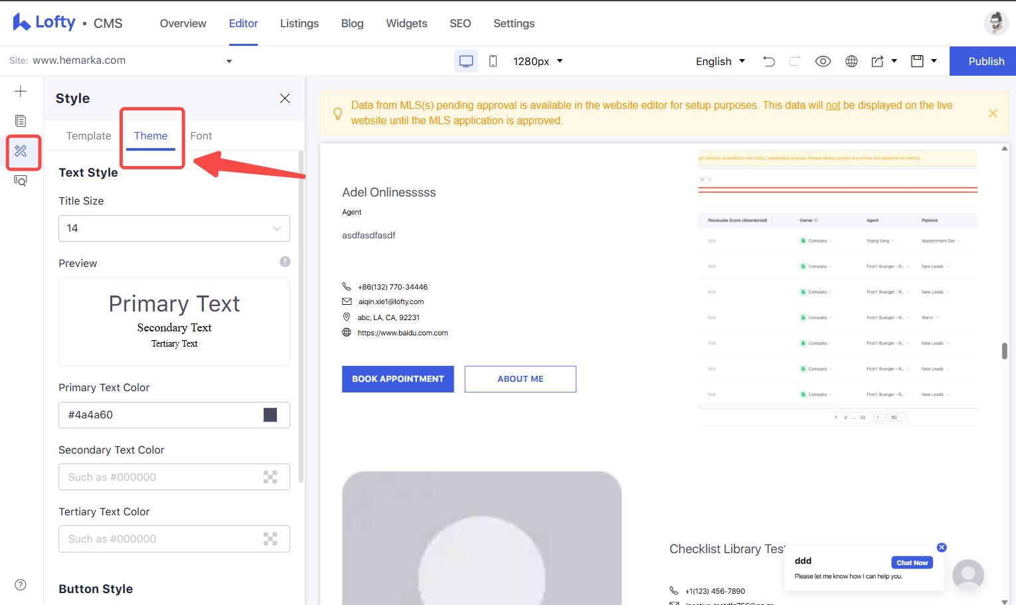This screenshot has width=1016, height=605.
Task: Dismiss the MLS warning banner
Action: point(993,114)
